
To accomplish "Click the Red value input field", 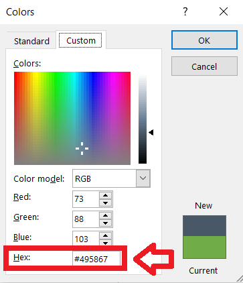I will [x=86, y=199].
